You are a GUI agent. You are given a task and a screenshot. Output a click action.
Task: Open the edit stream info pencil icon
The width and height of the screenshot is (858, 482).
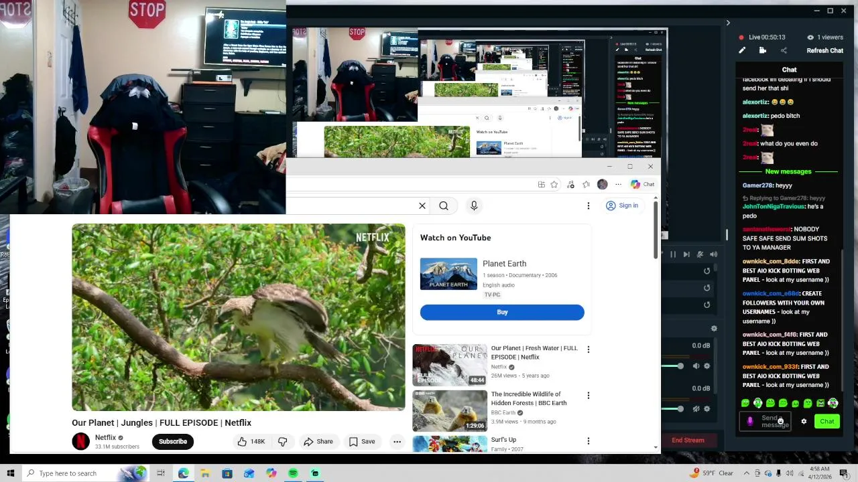click(742, 50)
